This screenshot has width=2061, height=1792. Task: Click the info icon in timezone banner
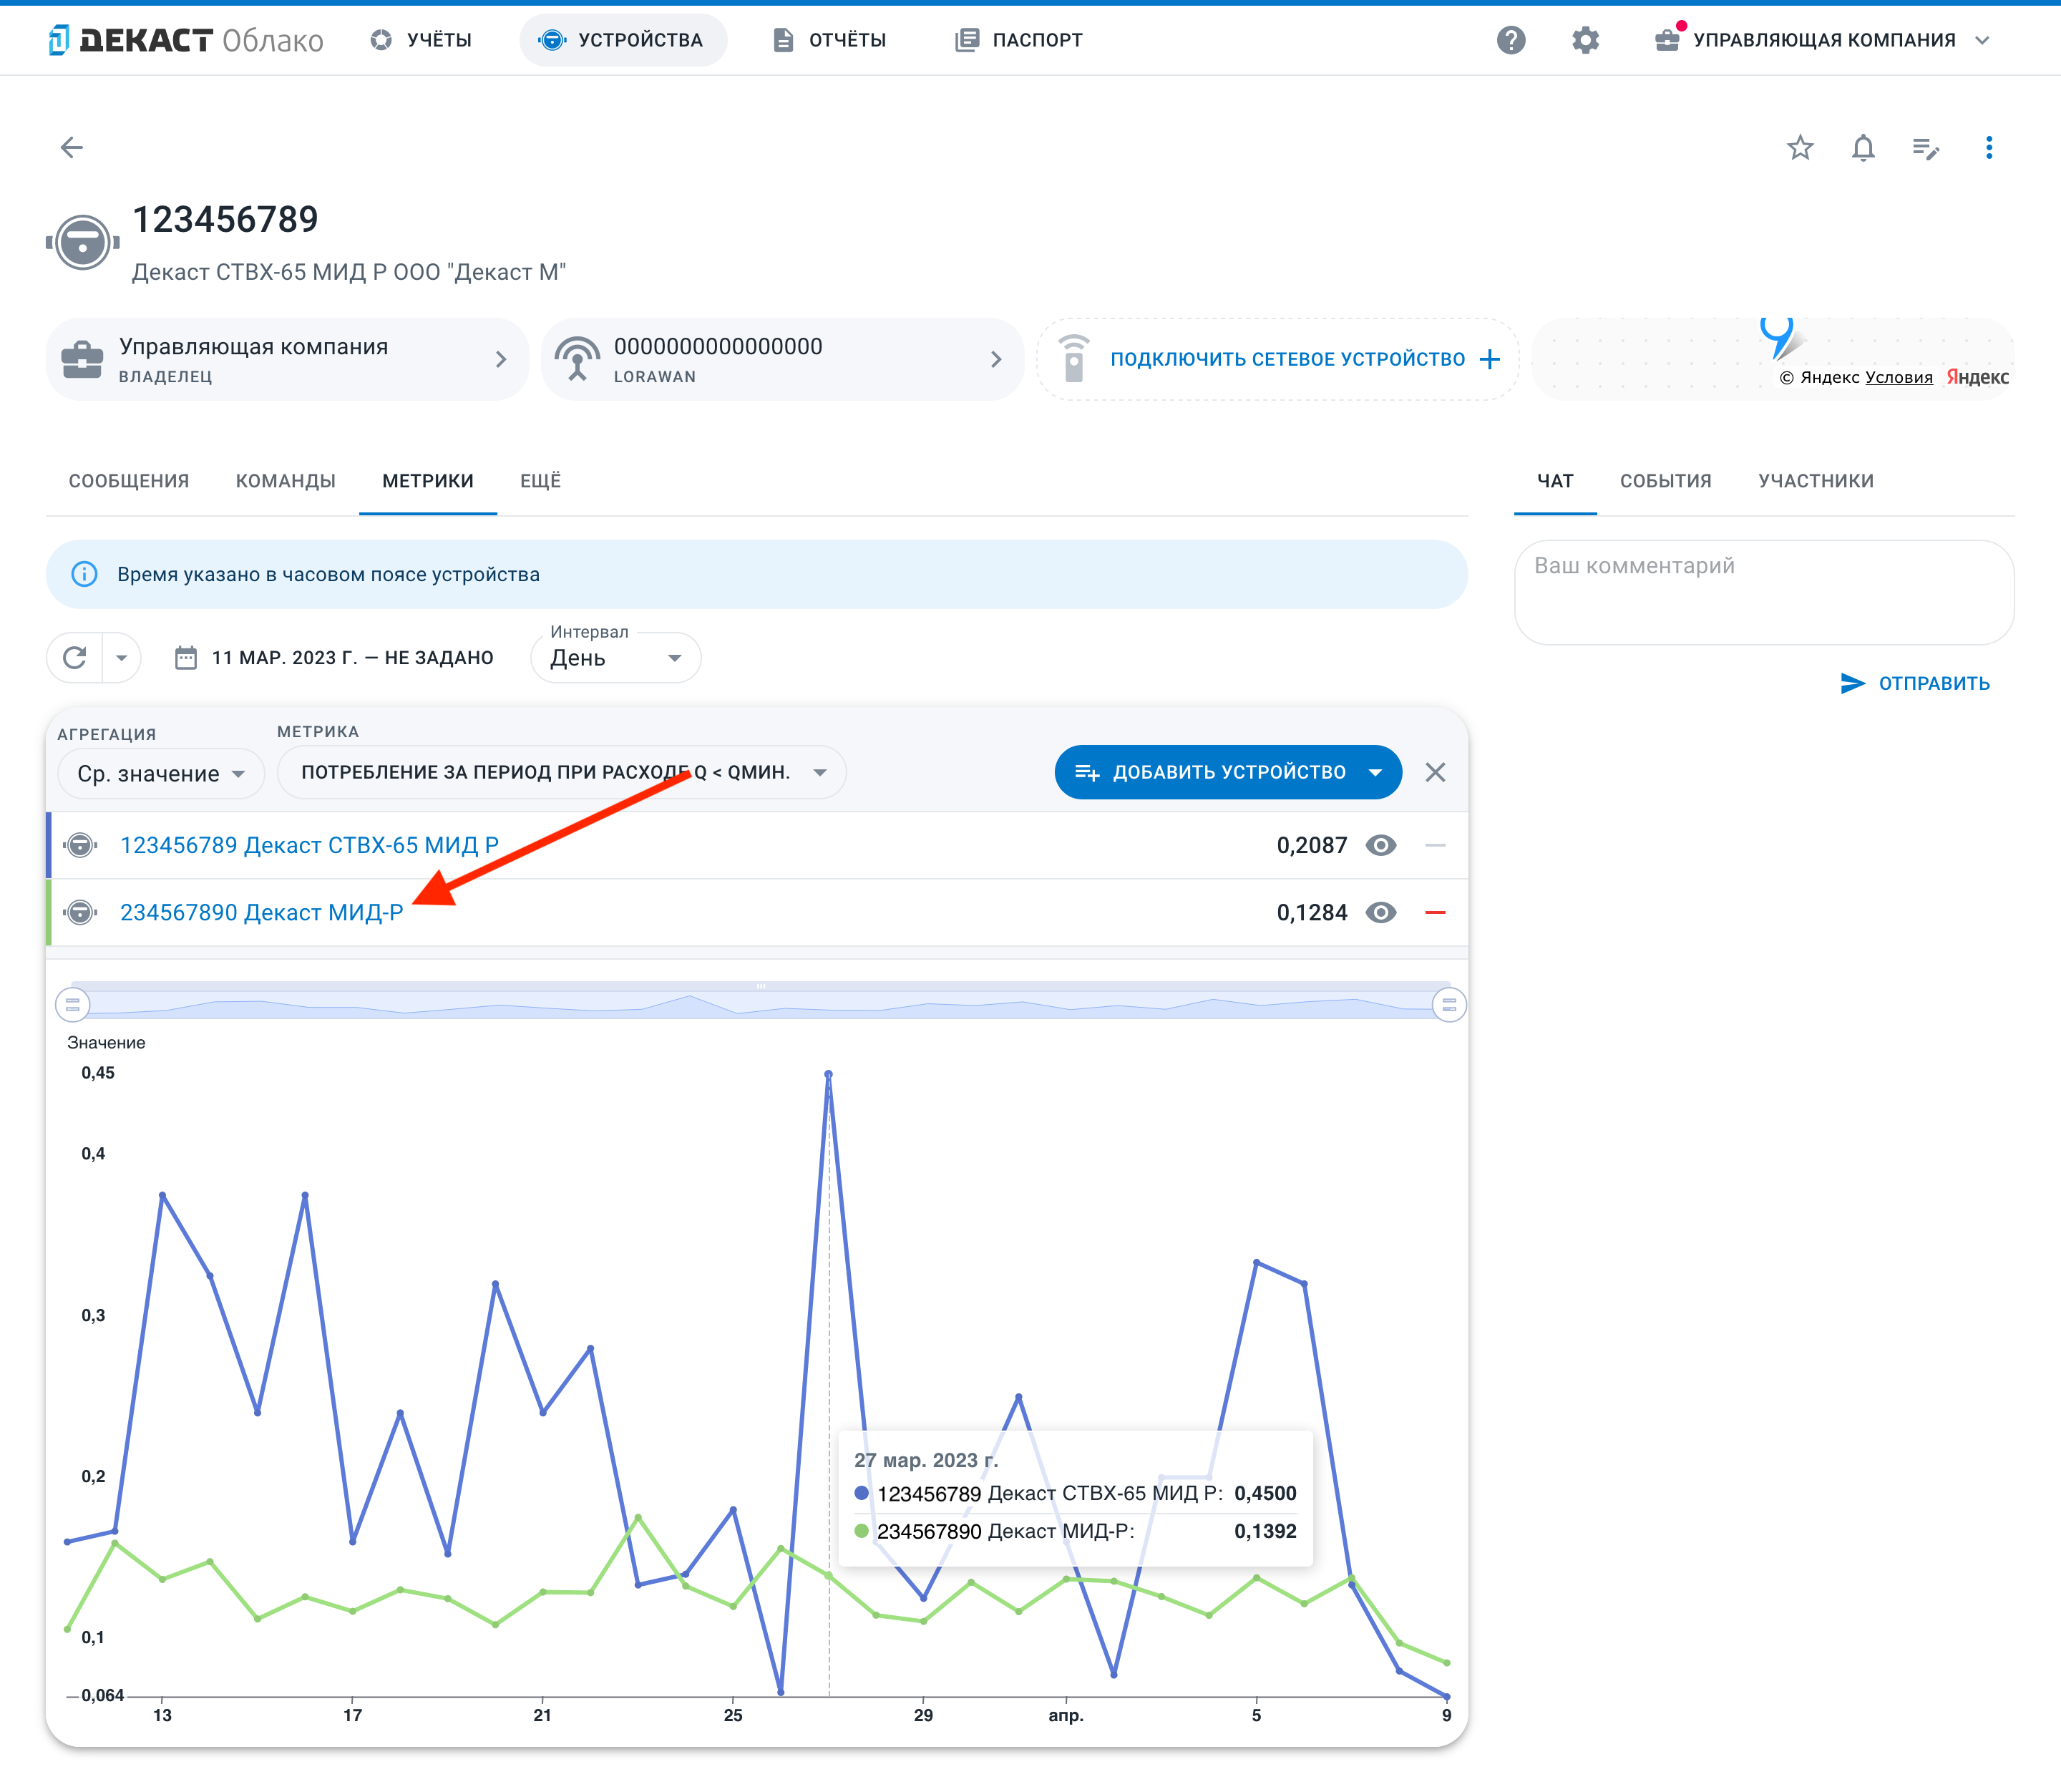[84, 574]
